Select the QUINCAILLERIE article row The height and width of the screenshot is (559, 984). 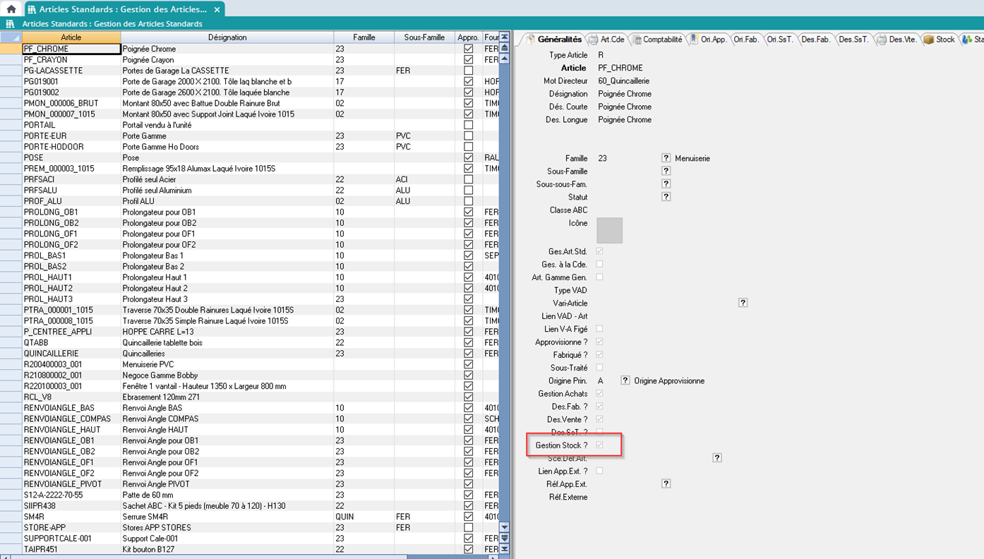(x=52, y=354)
